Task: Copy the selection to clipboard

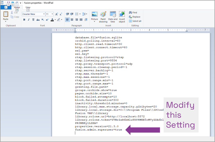Action: pos(15,17)
